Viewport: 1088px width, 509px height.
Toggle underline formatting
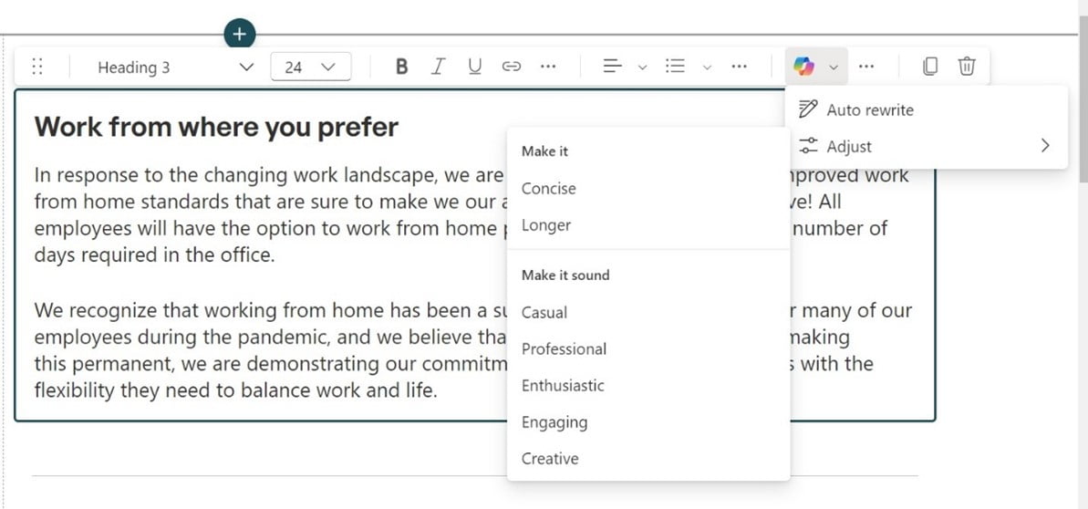pos(474,67)
